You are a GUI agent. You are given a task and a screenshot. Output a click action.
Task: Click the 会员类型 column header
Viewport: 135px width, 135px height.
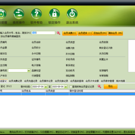pos(57,91)
